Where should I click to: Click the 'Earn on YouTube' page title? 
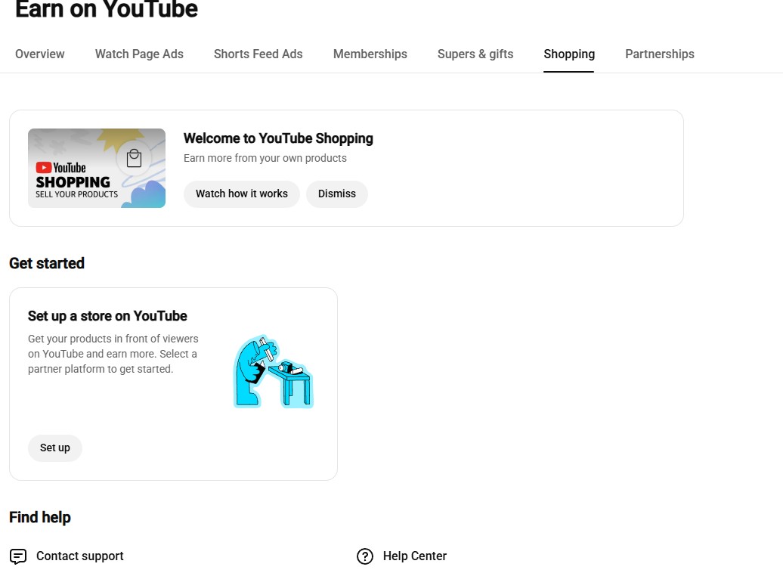click(107, 9)
